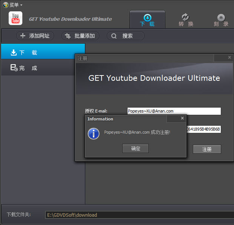The height and width of the screenshot is (225, 234).
Task: Click the burn disc icon
Action: [x=221, y=18]
